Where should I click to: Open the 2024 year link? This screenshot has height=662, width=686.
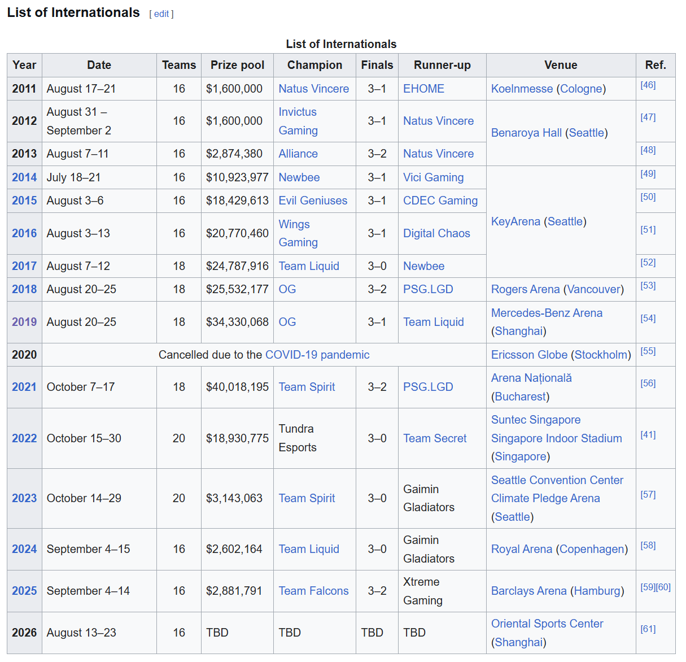pos(24,549)
